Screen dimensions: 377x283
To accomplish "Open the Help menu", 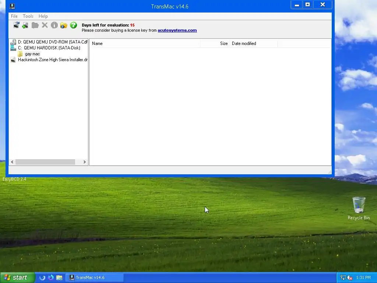I will click(x=43, y=16).
